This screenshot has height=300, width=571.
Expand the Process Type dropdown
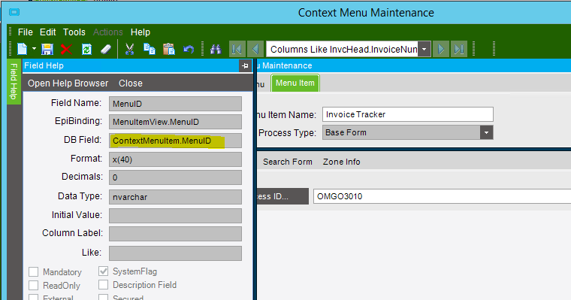tap(487, 132)
